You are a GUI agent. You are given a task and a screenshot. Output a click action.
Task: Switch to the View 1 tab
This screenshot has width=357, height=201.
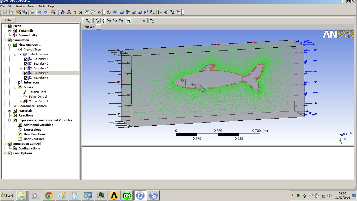coord(90,27)
